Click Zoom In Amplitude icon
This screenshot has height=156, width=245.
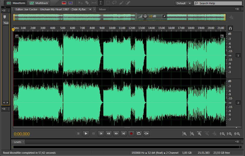184,134
